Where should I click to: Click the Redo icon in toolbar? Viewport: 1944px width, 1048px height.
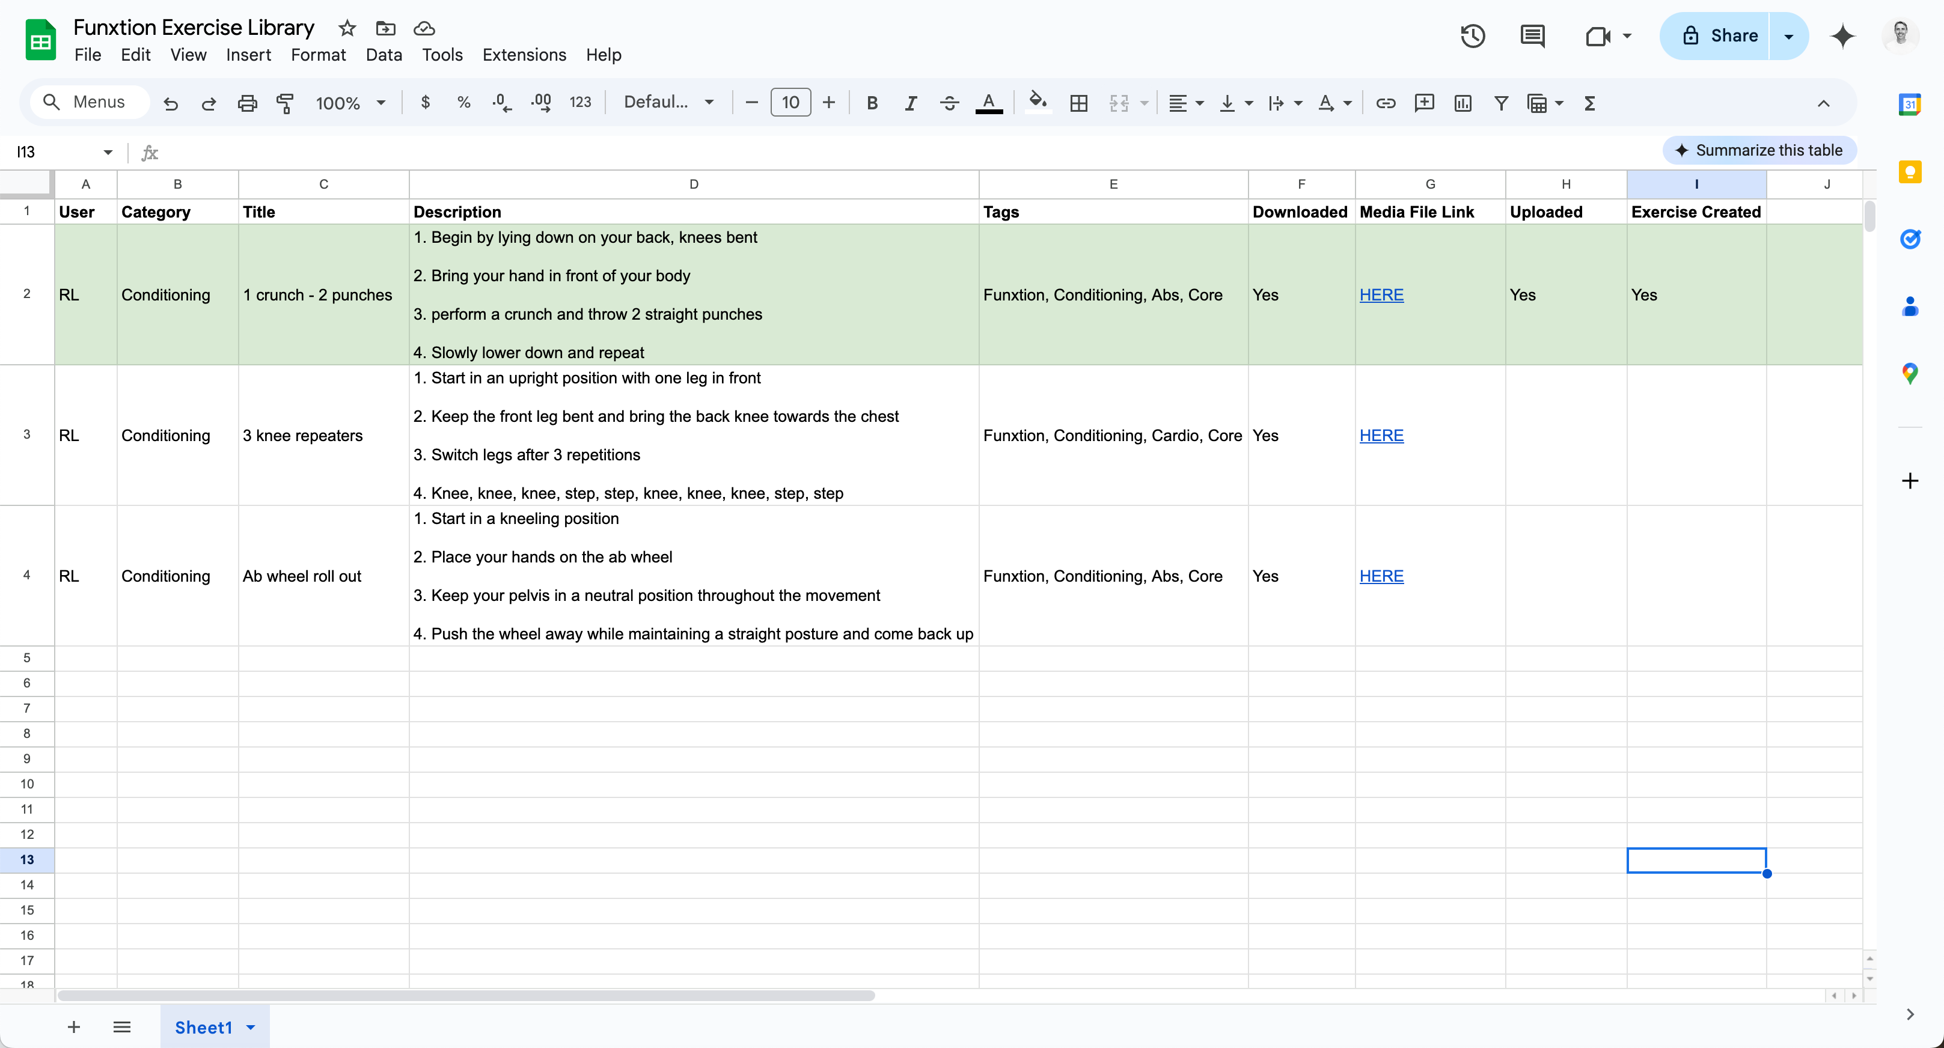click(209, 103)
